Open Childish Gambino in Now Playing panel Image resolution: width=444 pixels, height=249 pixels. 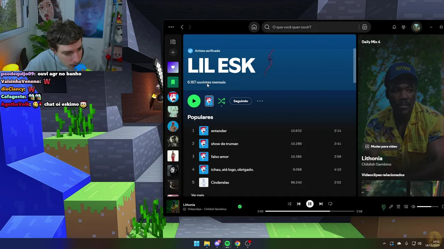pyautogui.click(x=376, y=164)
